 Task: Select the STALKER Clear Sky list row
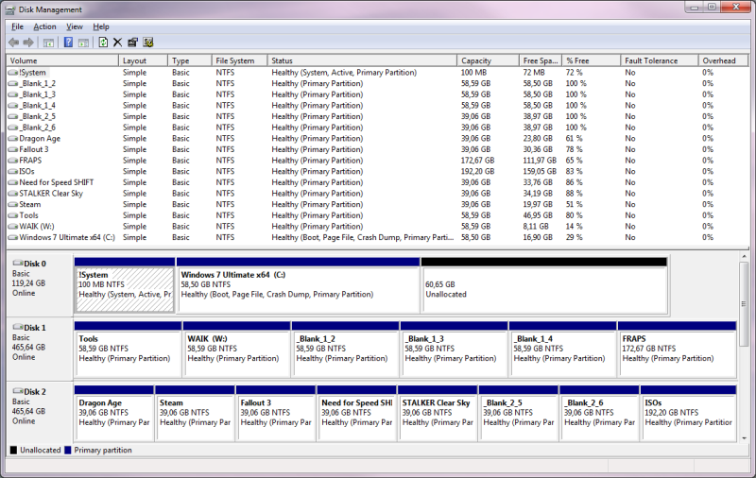coord(49,194)
